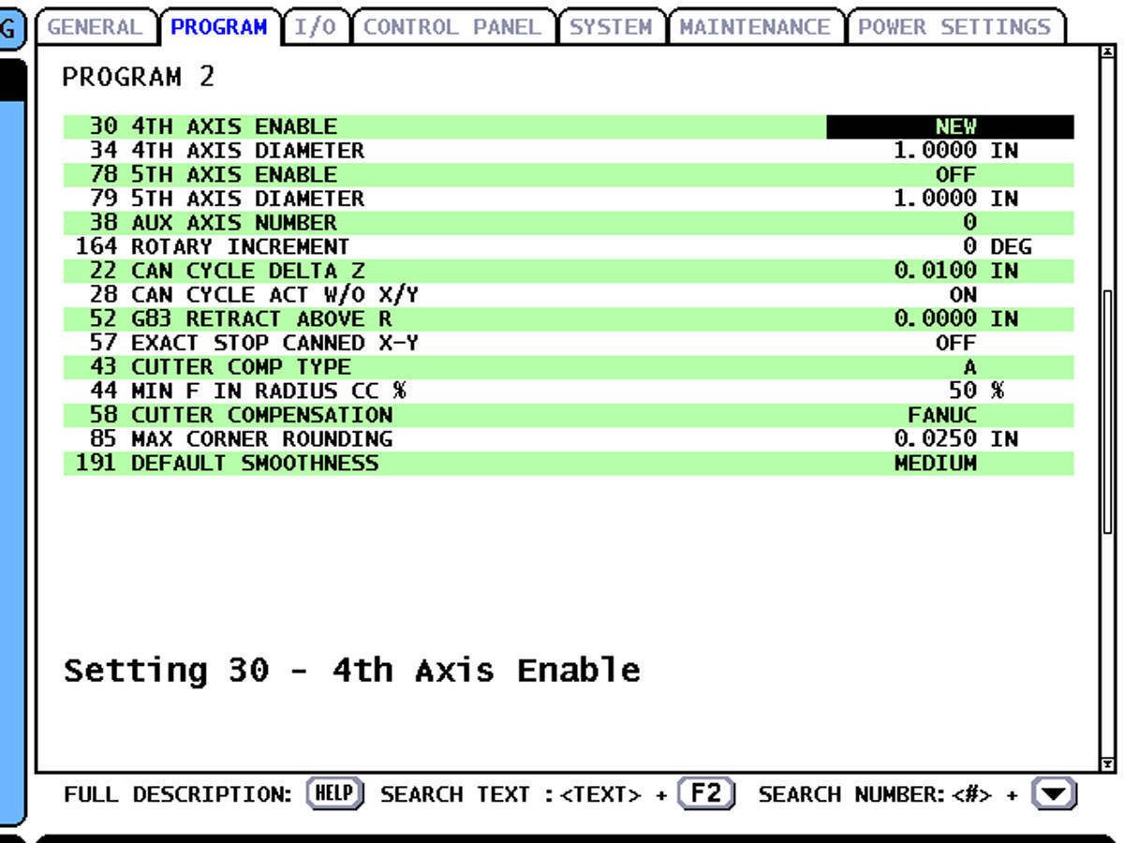Click OFF value of 5TH AXIS ENABLE

(955, 175)
